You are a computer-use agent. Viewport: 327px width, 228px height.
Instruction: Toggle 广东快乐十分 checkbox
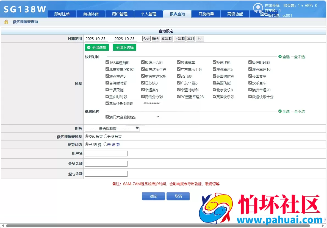click(179, 69)
